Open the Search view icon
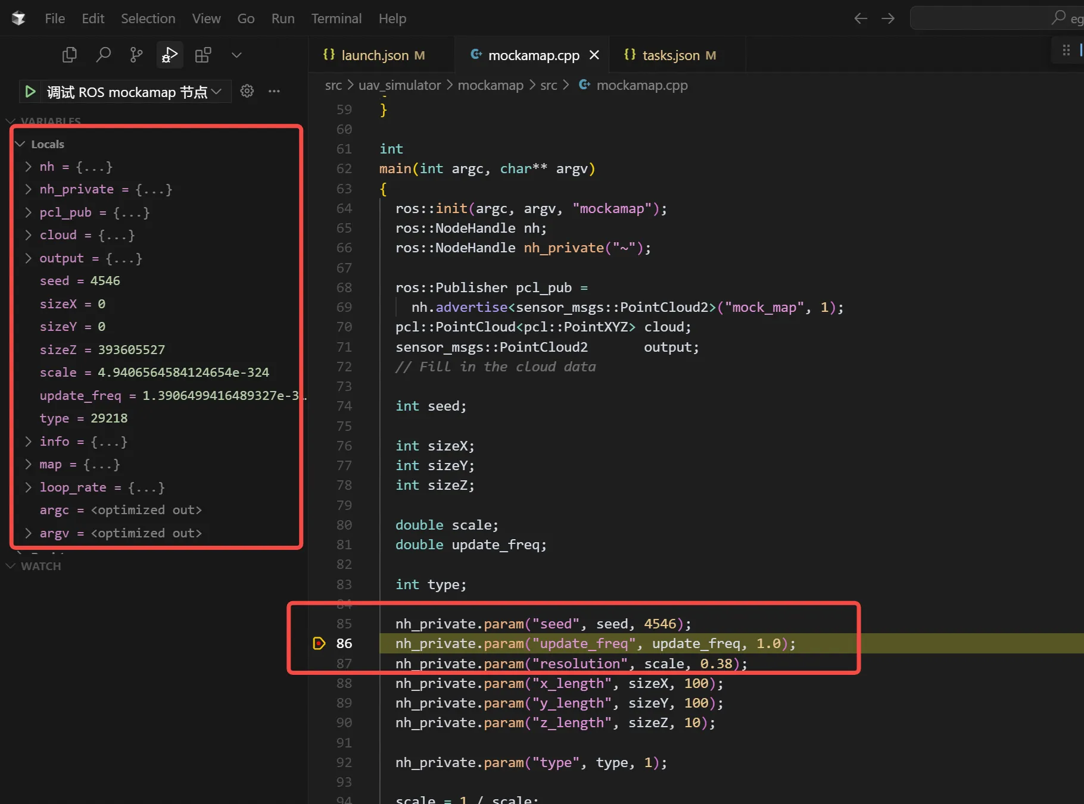 [103, 55]
